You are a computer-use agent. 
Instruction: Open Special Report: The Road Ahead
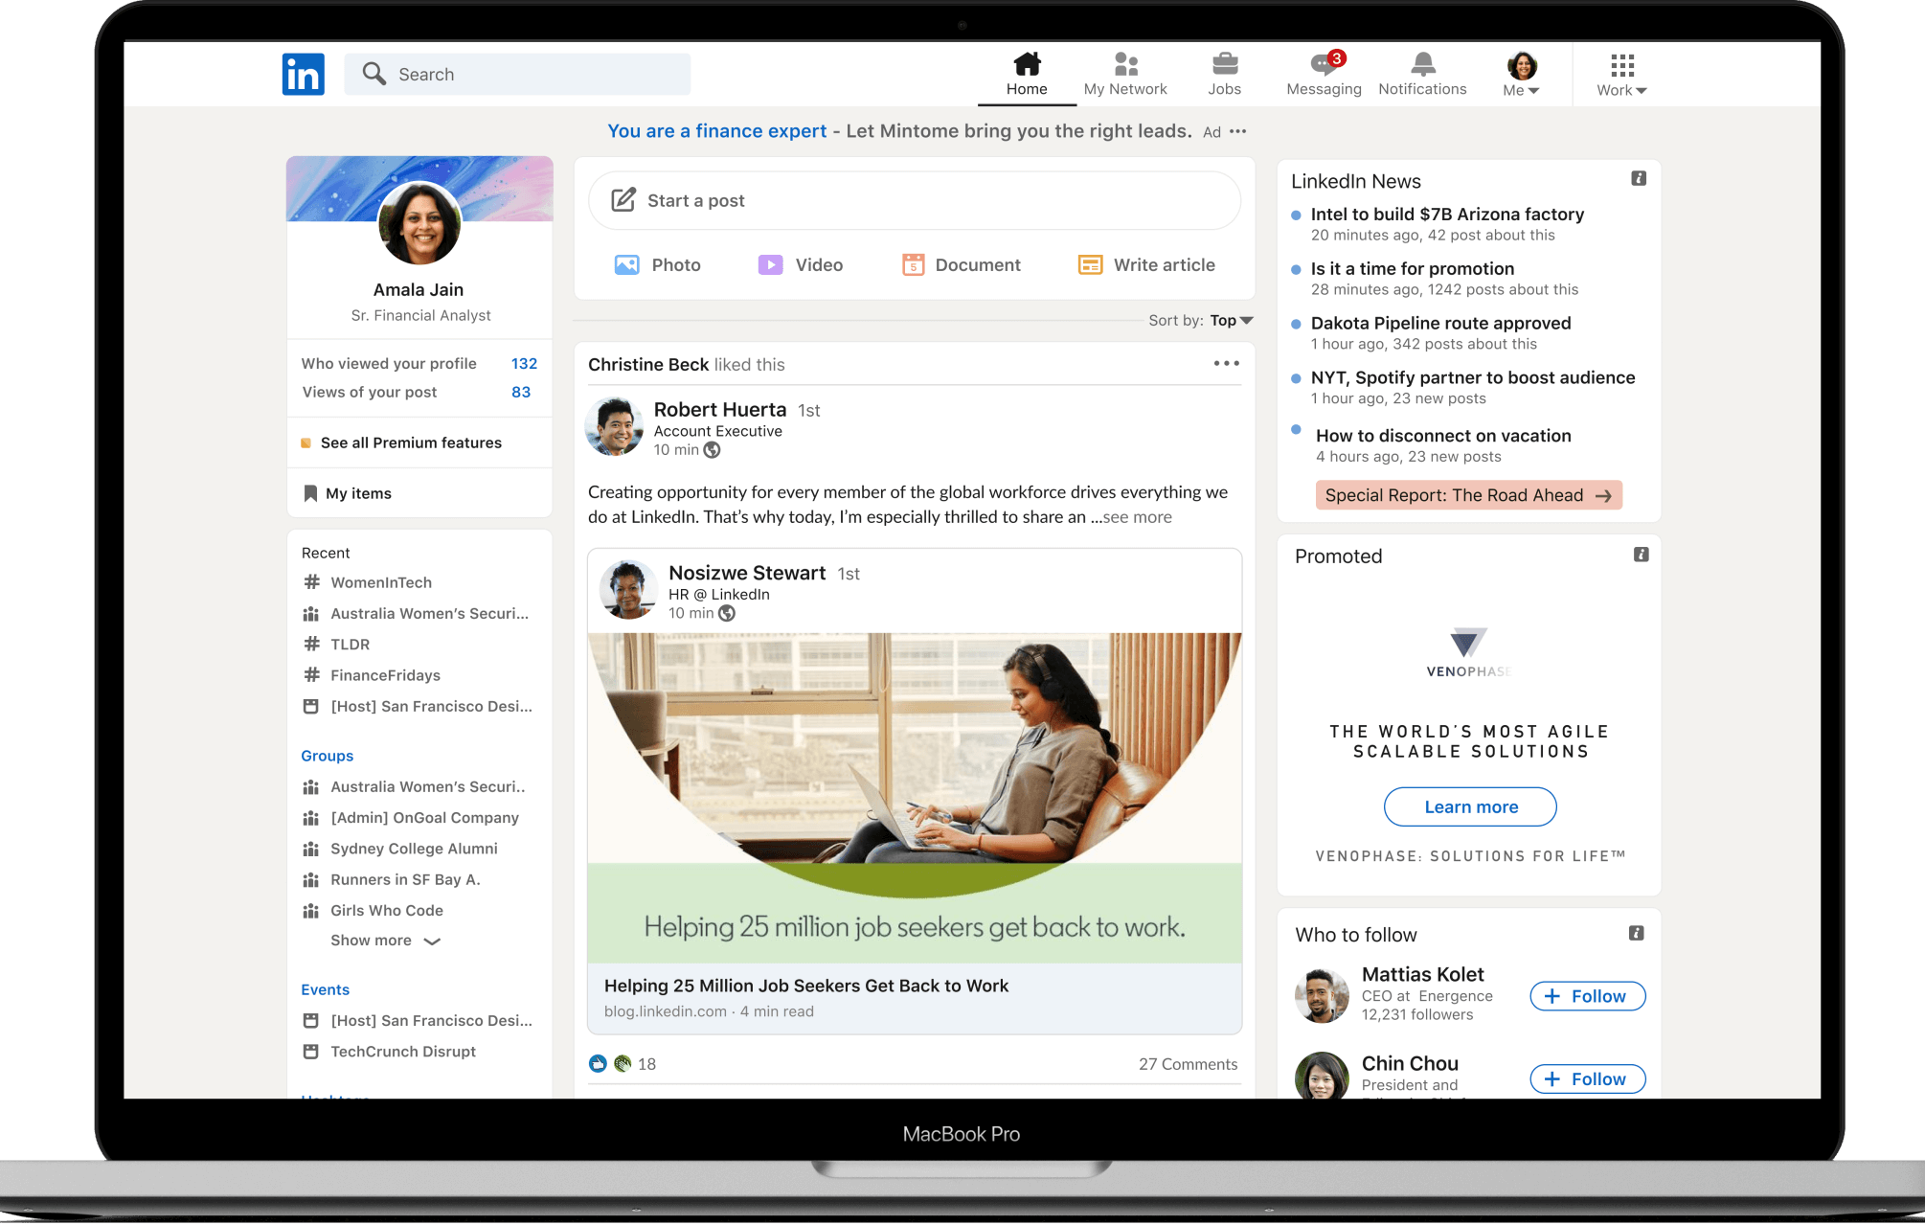[1468, 495]
